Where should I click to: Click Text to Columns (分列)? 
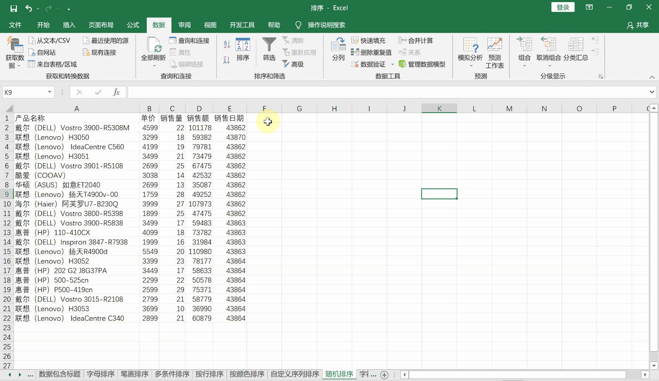338,49
